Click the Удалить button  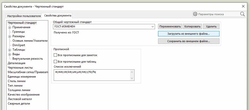211,26
